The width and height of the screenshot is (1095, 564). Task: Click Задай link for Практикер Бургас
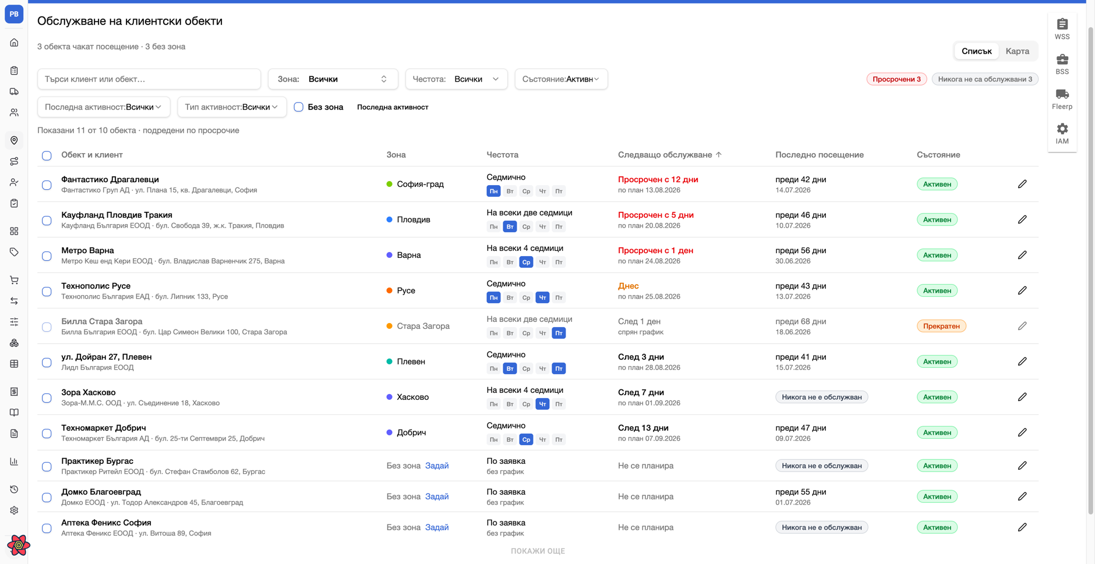pos(437,466)
